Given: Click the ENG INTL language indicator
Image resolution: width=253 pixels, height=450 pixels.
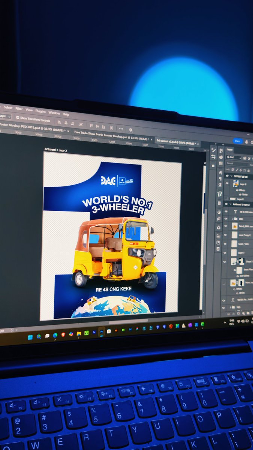Looking at the screenshot, I should 232,322.
